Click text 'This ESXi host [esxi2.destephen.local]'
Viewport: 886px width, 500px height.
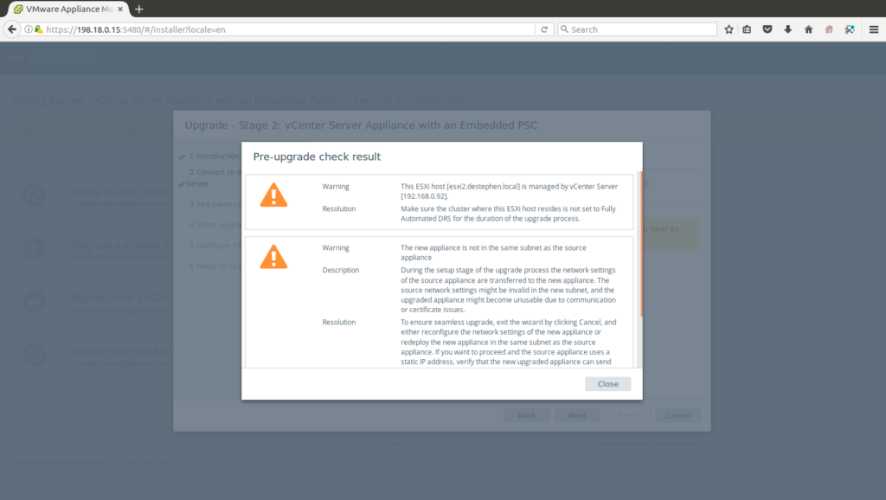[460, 187]
